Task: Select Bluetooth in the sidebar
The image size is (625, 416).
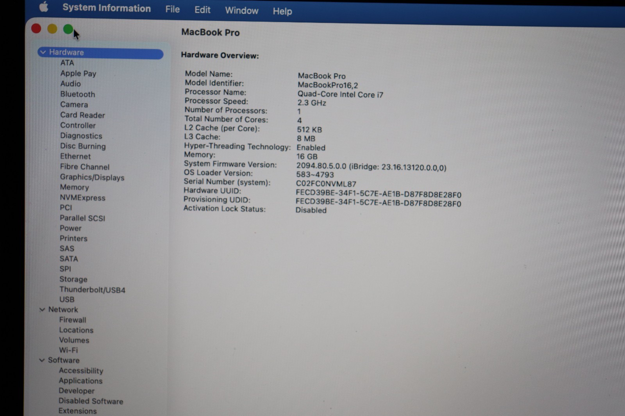Action: click(x=77, y=94)
